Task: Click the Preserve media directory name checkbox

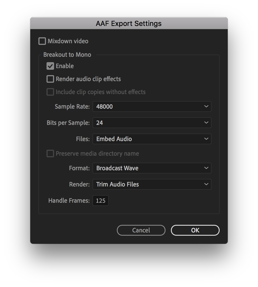Action: point(50,153)
